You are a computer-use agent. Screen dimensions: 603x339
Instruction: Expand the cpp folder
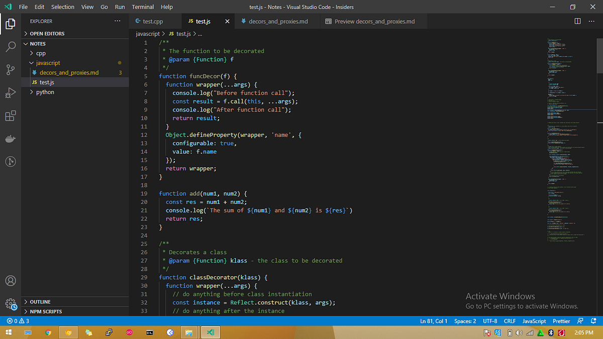[75, 53]
